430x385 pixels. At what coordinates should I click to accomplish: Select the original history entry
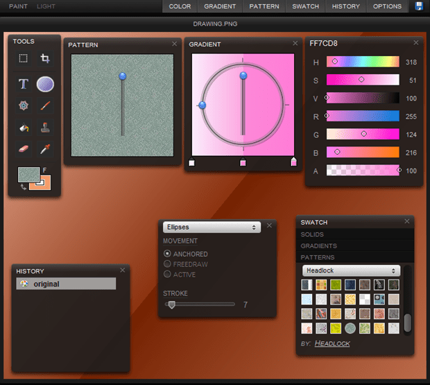66,284
